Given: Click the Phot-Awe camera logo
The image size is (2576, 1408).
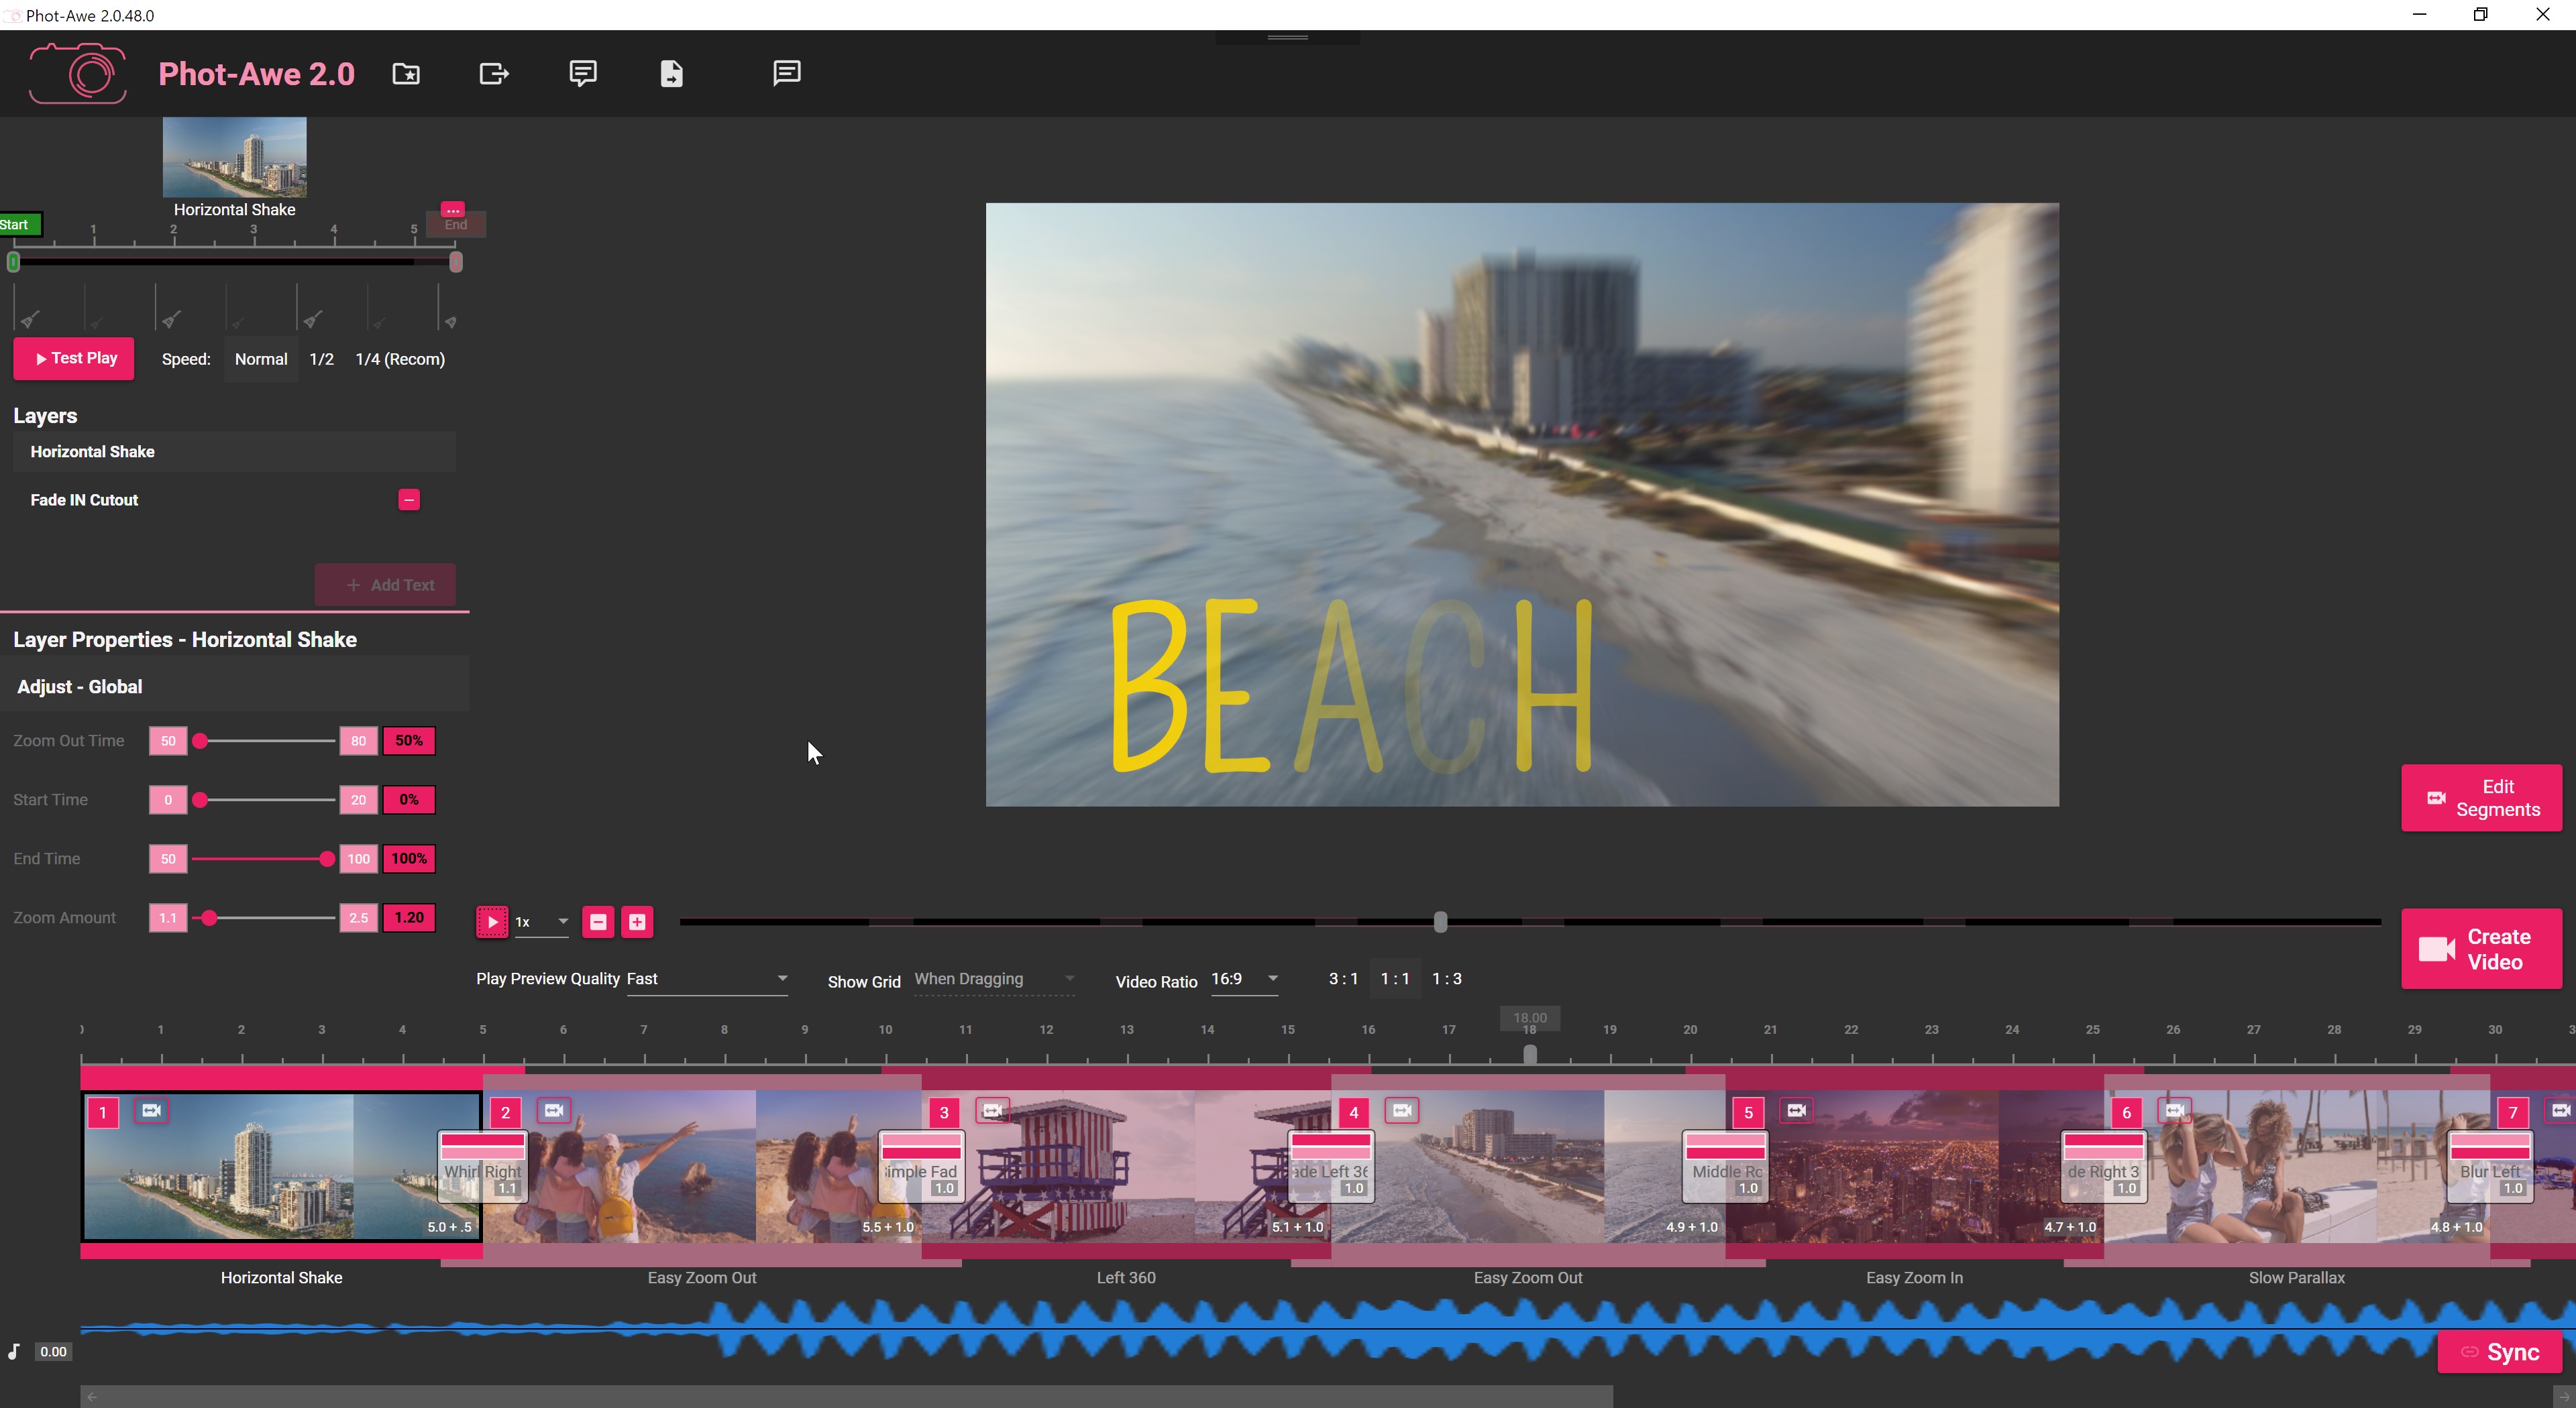Looking at the screenshot, I should tap(78, 73).
